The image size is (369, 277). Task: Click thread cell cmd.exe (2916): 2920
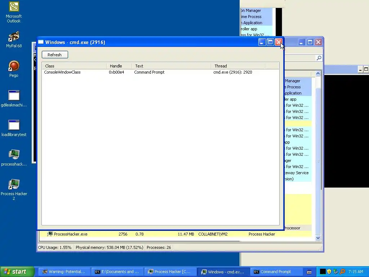(x=232, y=72)
